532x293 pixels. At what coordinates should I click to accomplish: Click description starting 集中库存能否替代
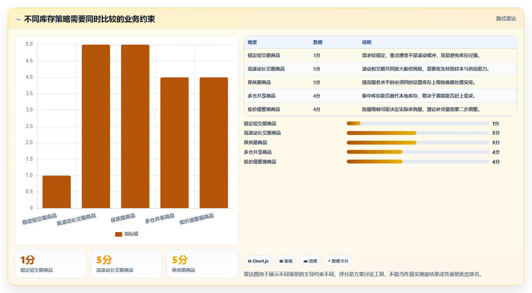click(419, 96)
